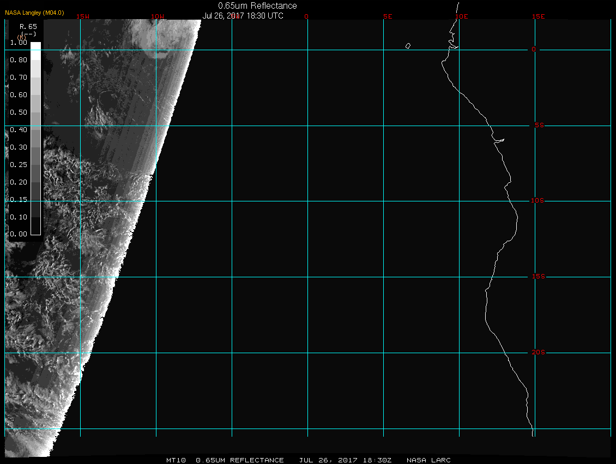Select the 5E longitude label
Viewport: 616px width, 464px height.
[388, 16]
